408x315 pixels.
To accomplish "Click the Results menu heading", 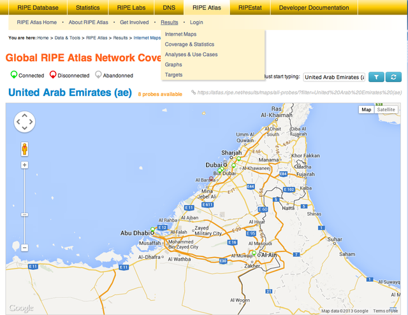I will [x=170, y=22].
